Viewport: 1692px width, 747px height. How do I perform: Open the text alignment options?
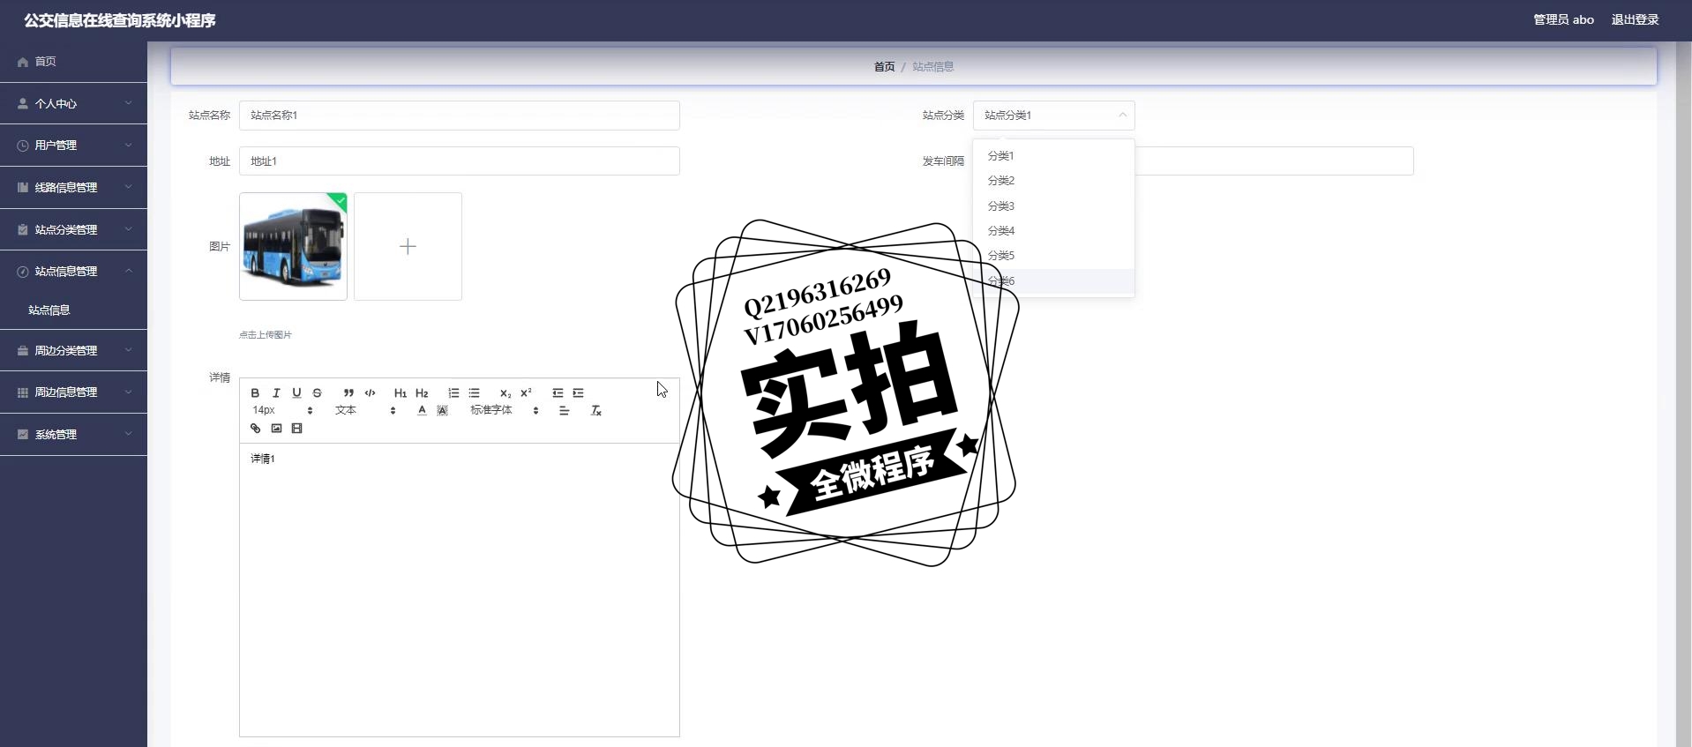(x=565, y=410)
